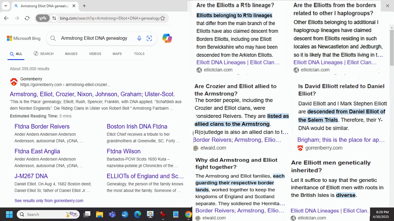Click the address bar URL text
The height and width of the screenshot is (221, 394).
(110, 18)
